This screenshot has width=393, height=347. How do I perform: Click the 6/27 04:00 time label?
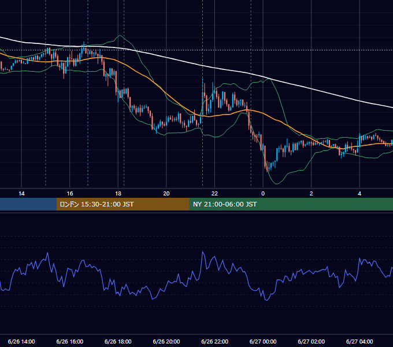pos(359,341)
